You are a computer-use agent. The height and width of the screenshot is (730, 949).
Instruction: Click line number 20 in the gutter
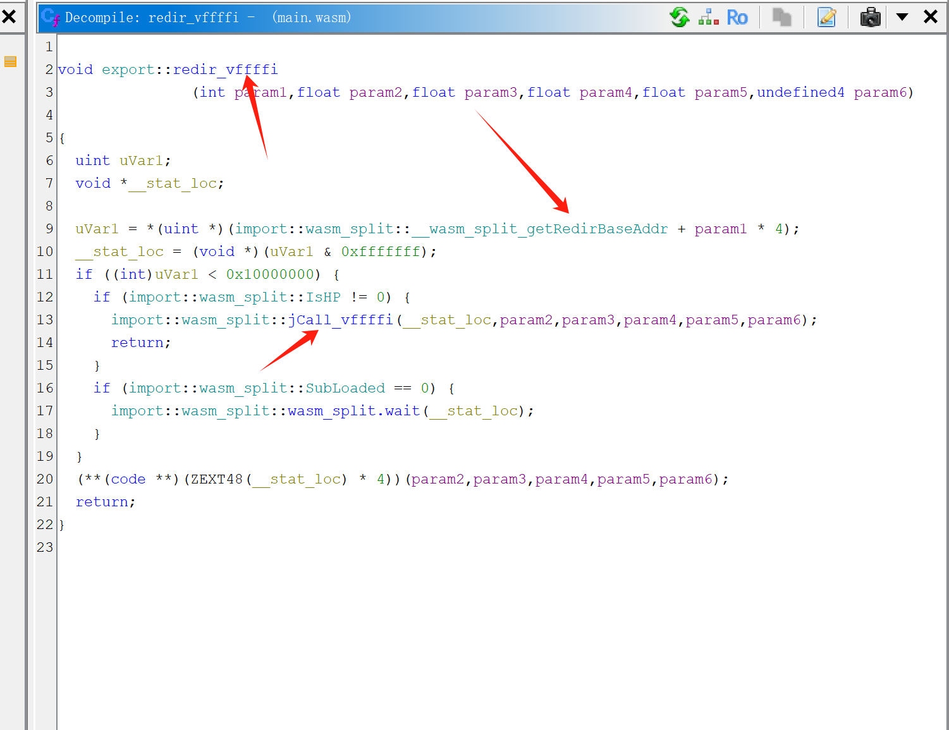[45, 479]
